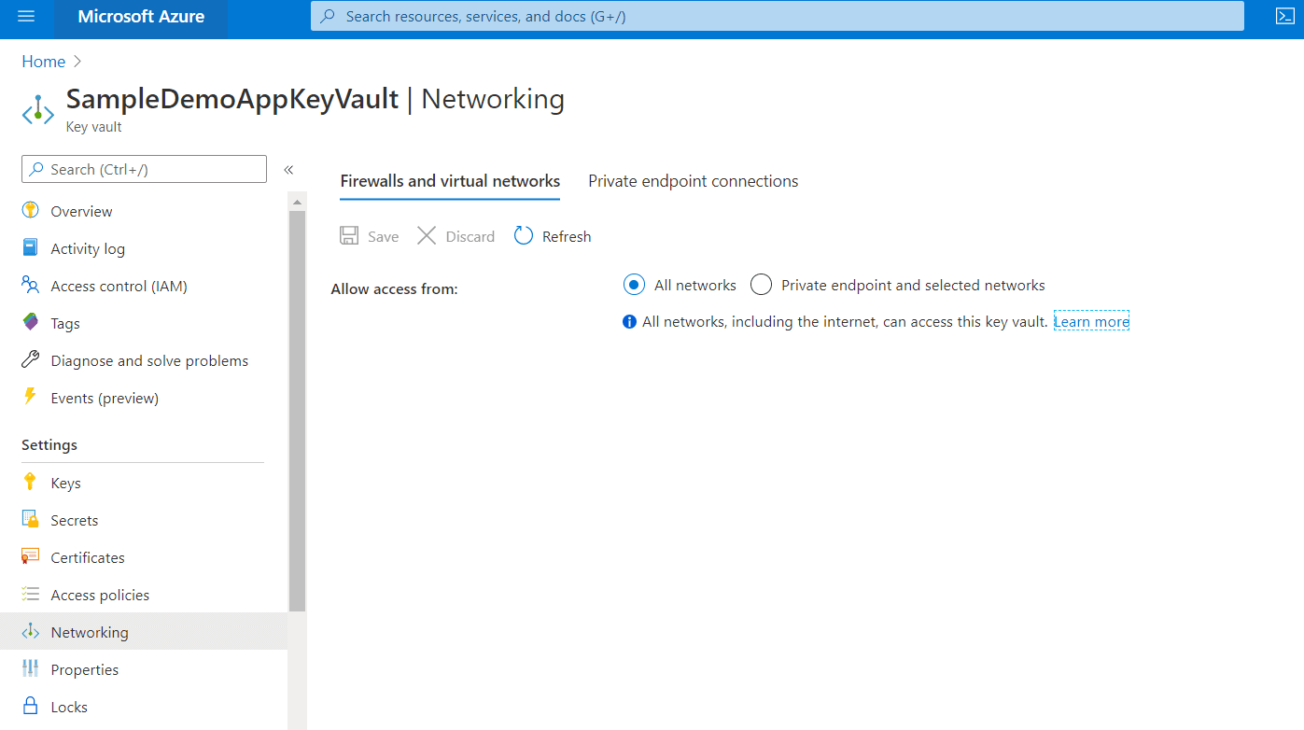Click the Properties bars icon
The height and width of the screenshot is (730, 1304).
click(x=31, y=668)
